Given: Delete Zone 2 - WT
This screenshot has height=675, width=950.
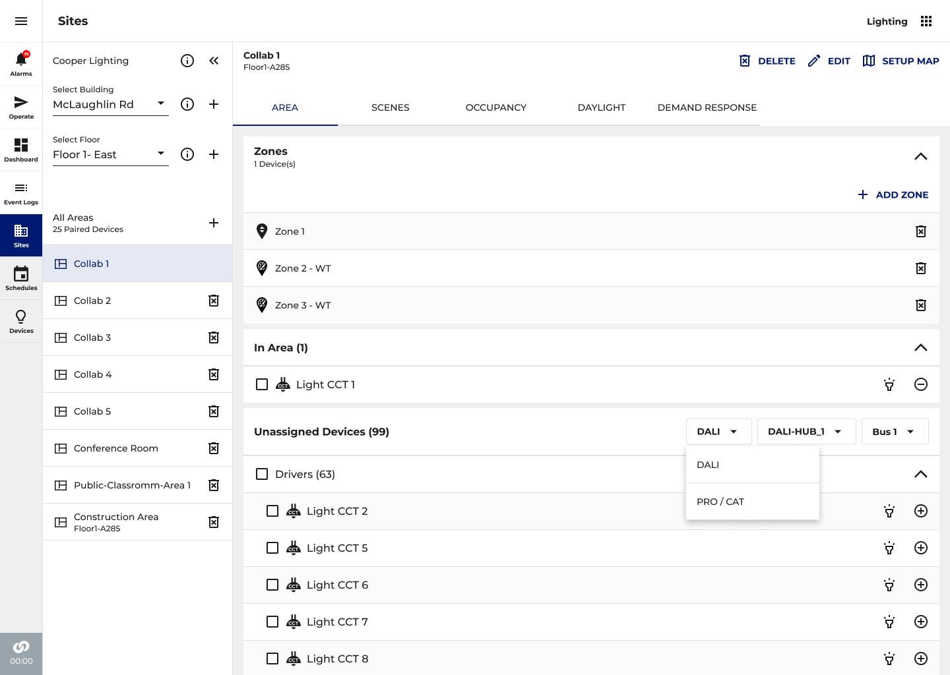Looking at the screenshot, I should (x=921, y=268).
